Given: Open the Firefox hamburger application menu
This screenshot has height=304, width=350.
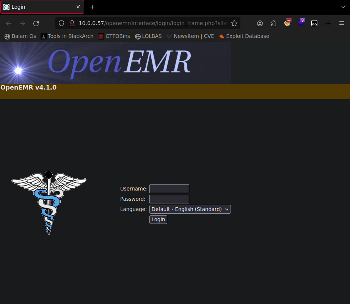Looking at the screenshot, I should pyautogui.click(x=341, y=24).
